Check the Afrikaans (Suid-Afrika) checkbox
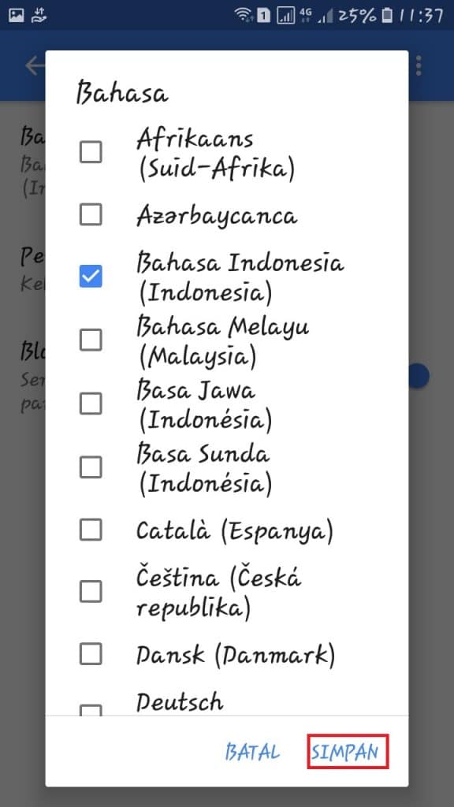Image resolution: width=454 pixels, height=807 pixels. tap(90, 151)
